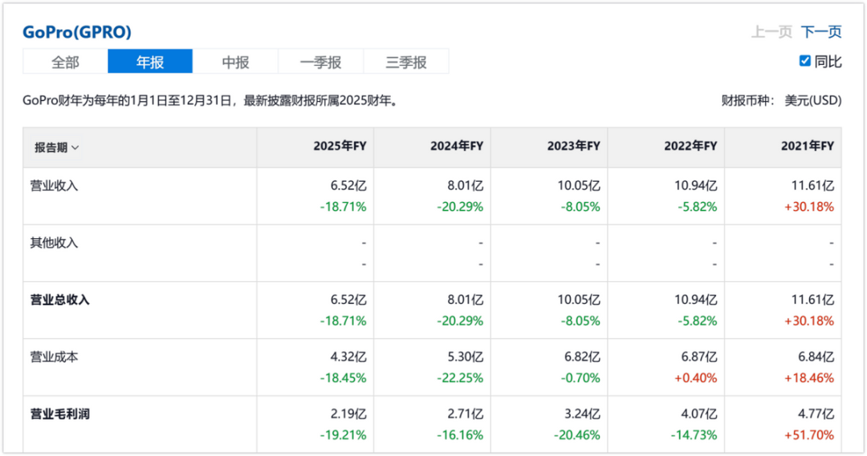Expand the 报告期 dropdown arrow
The height and width of the screenshot is (456, 867).
[x=75, y=147]
